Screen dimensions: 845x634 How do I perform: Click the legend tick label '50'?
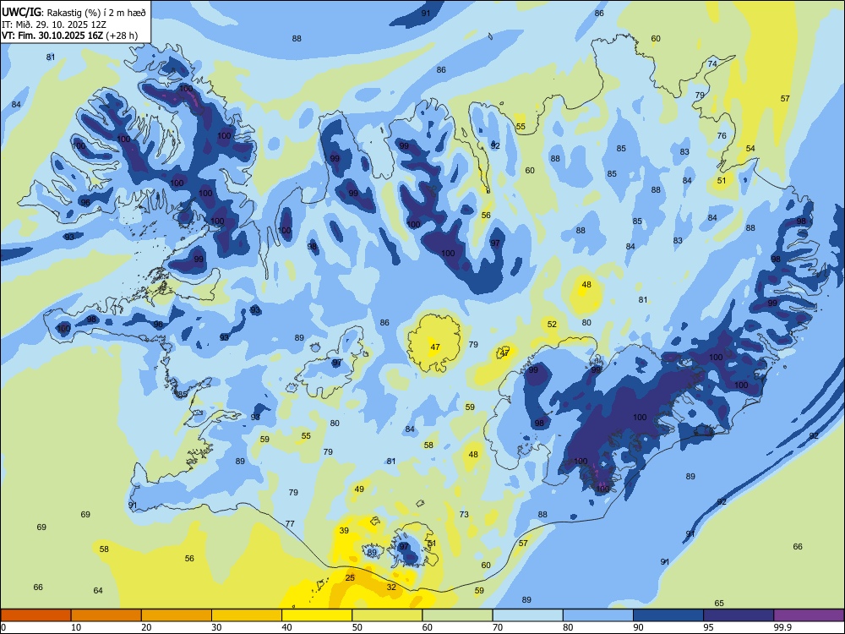pos(357,627)
